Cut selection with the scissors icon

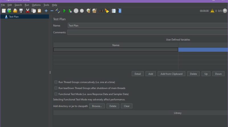[28, 11]
